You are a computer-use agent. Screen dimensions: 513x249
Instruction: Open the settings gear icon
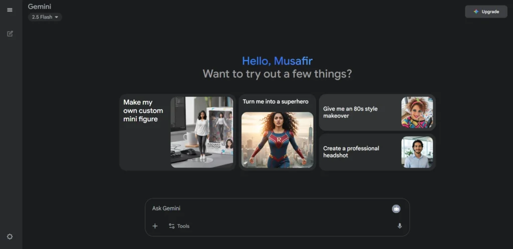(x=10, y=236)
